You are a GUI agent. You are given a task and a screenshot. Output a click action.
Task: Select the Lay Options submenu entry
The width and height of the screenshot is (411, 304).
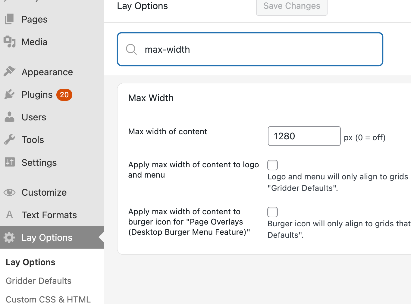30,262
